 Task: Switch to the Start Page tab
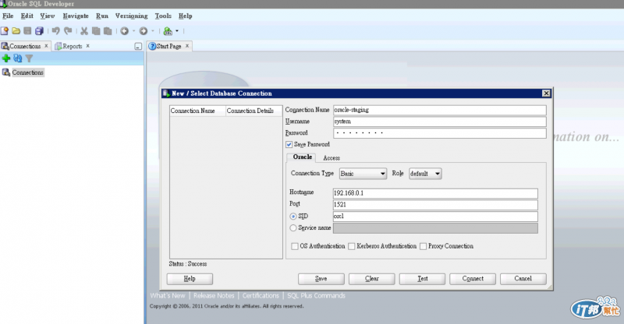click(168, 46)
